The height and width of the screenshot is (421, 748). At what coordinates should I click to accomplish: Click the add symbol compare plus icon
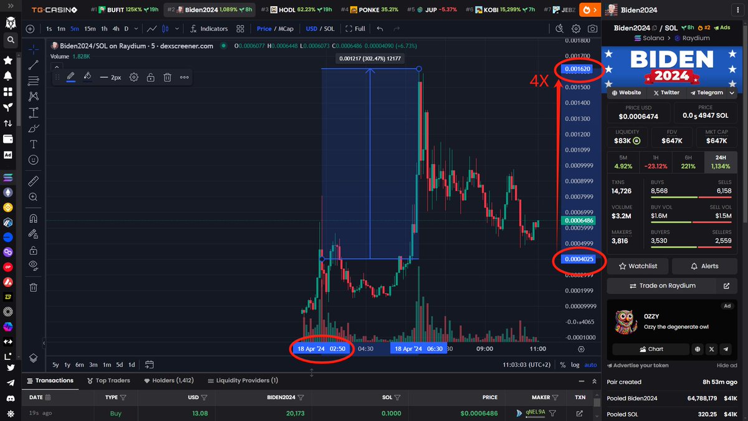(31, 29)
